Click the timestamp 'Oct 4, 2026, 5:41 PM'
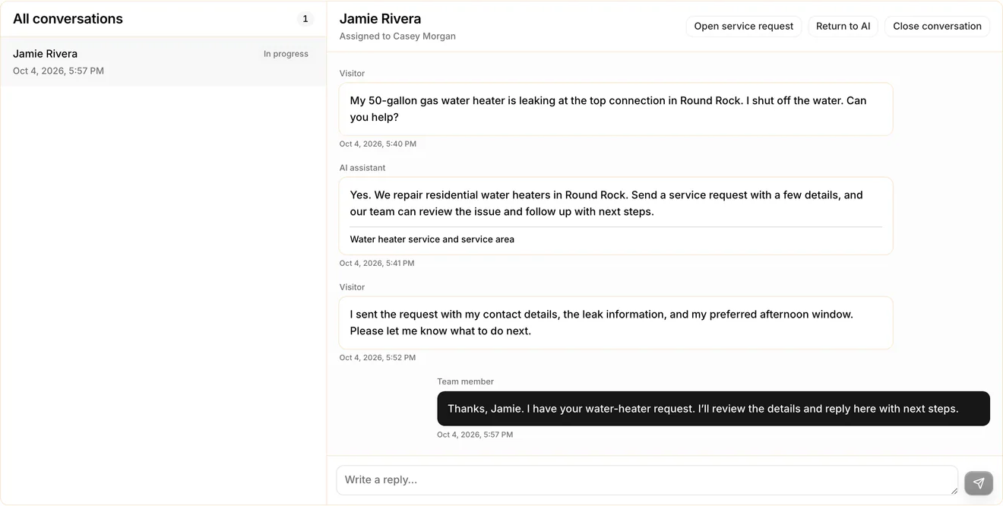Viewport: 1003px width, 506px height. pyautogui.click(x=377, y=263)
